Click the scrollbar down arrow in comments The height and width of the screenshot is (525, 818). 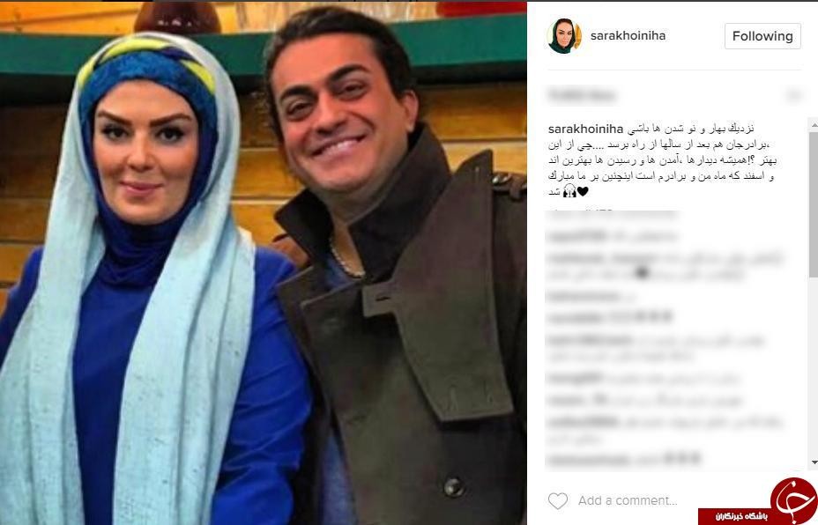[814, 462]
